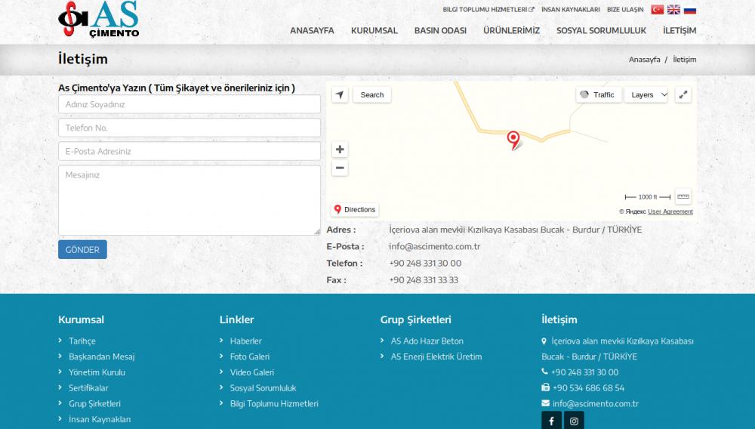This screenshot has height=429, width=755.
Task: Toggle Traffic layer on the map
Action: click(599, 95)
